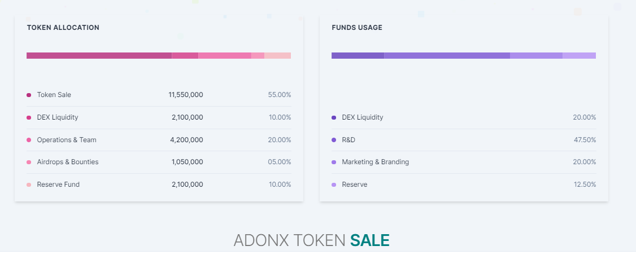Click the Airdrops & Bounties legend dot
The height and width of the screenshot is (259, 636).
(29, 162)
